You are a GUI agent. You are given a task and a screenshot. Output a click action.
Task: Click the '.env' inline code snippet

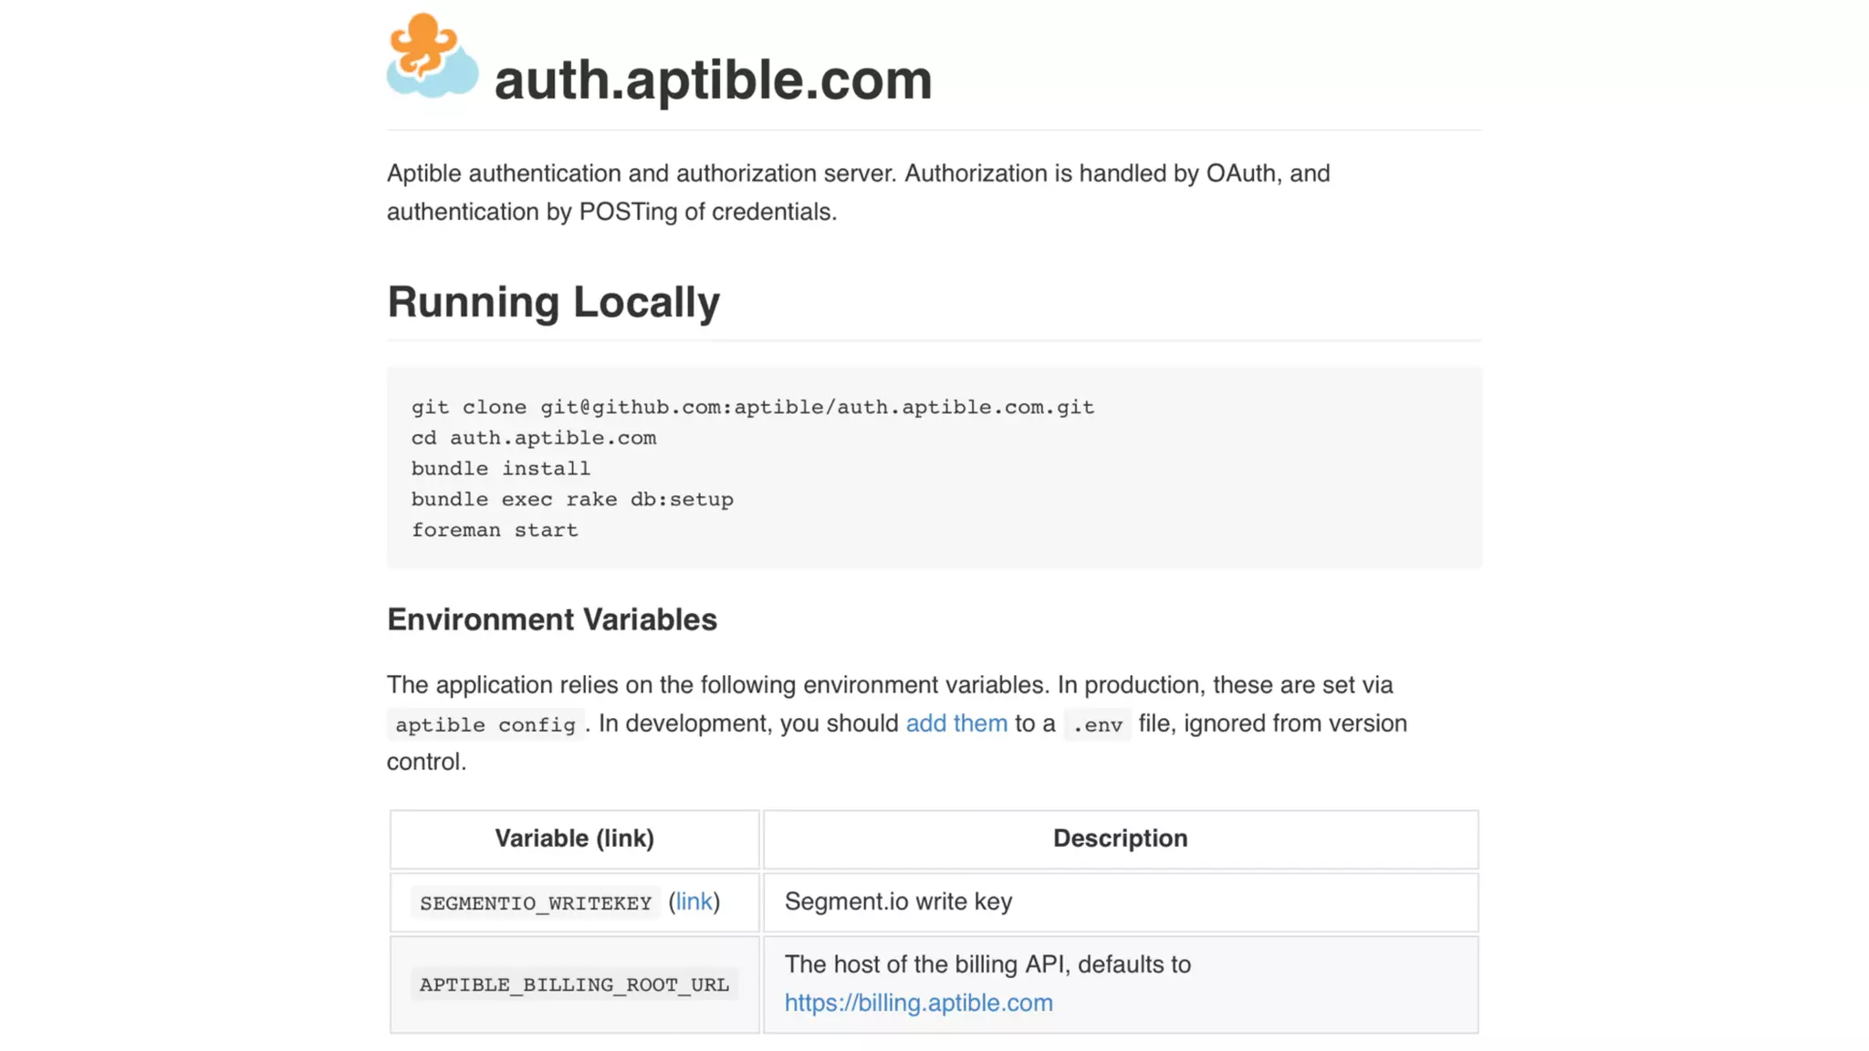coord(1097,725)
